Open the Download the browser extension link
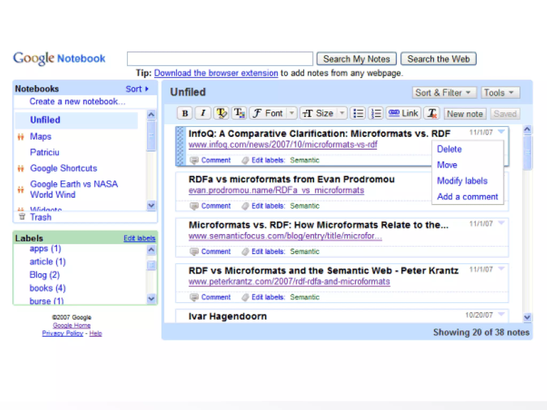The image size is (547, 410). (216, 73)
